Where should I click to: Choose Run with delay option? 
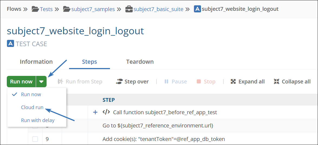pos(38,120)
